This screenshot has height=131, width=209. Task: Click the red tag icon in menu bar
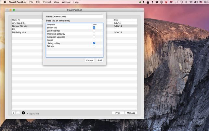pos(166,2)
